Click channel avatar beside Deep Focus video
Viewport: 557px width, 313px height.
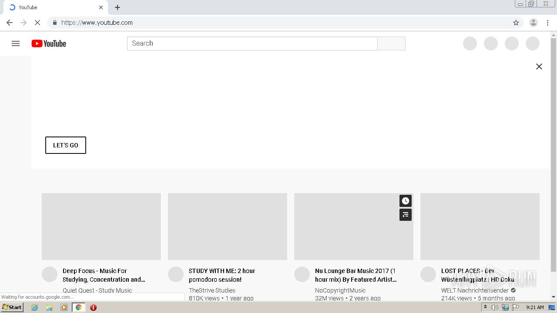[50, 274]
